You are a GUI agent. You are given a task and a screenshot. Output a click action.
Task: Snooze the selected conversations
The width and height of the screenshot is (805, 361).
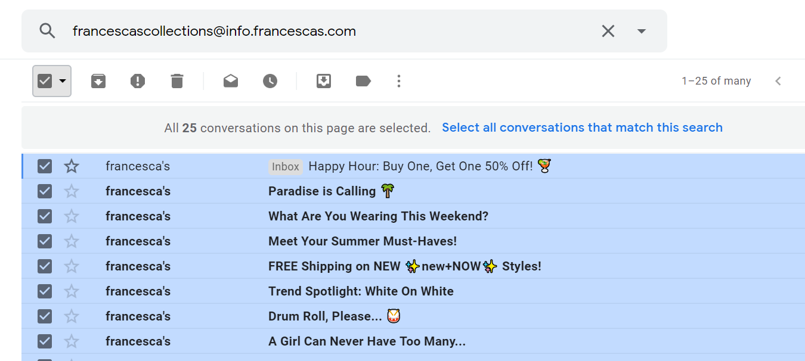click(270, 81)
